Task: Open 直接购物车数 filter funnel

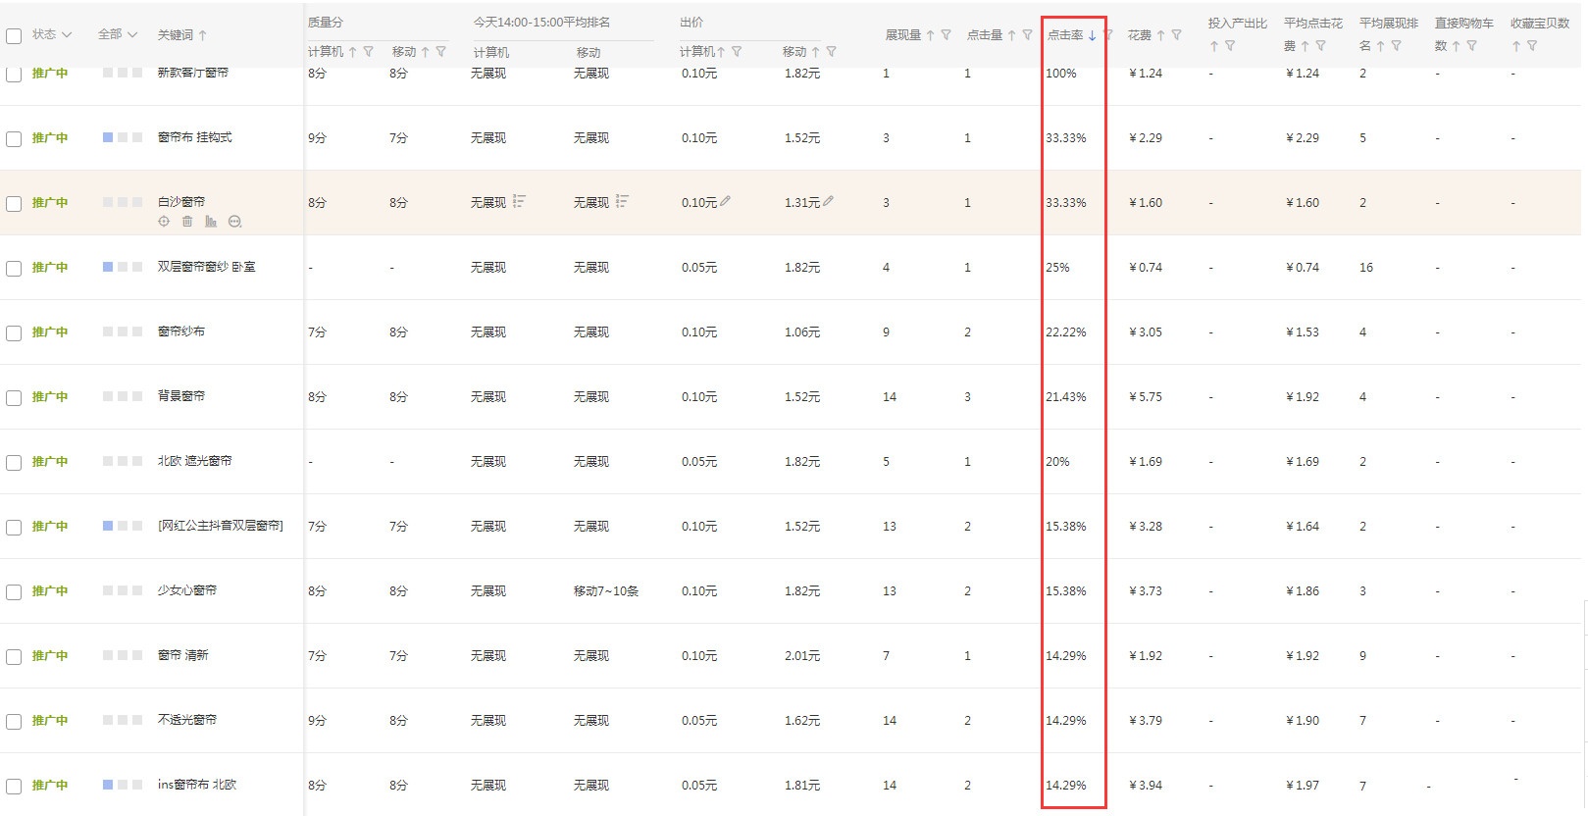Action: pyautogui.click(x=1472, y=46)
